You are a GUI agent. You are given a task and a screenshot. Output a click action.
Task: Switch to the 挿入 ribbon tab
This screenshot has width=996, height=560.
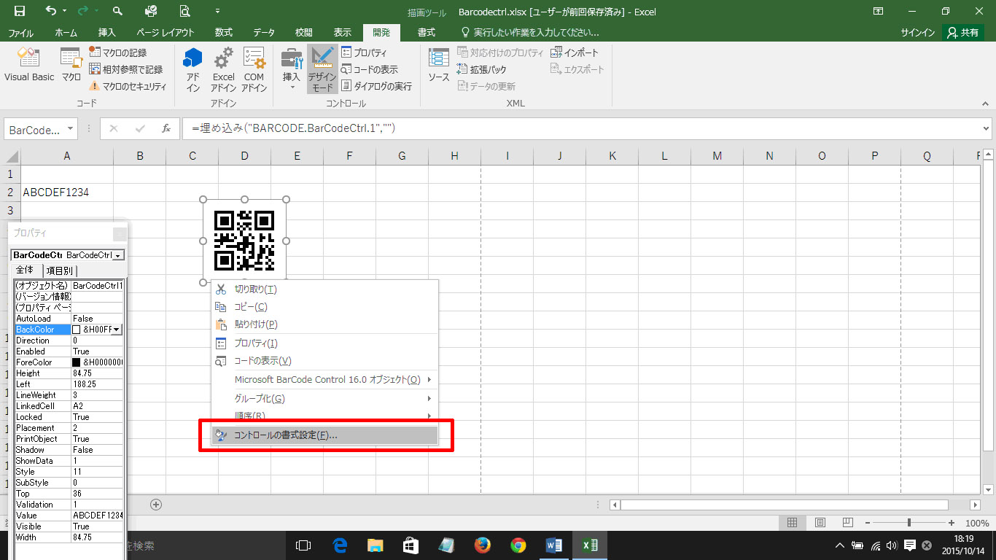tap(107, 33)
